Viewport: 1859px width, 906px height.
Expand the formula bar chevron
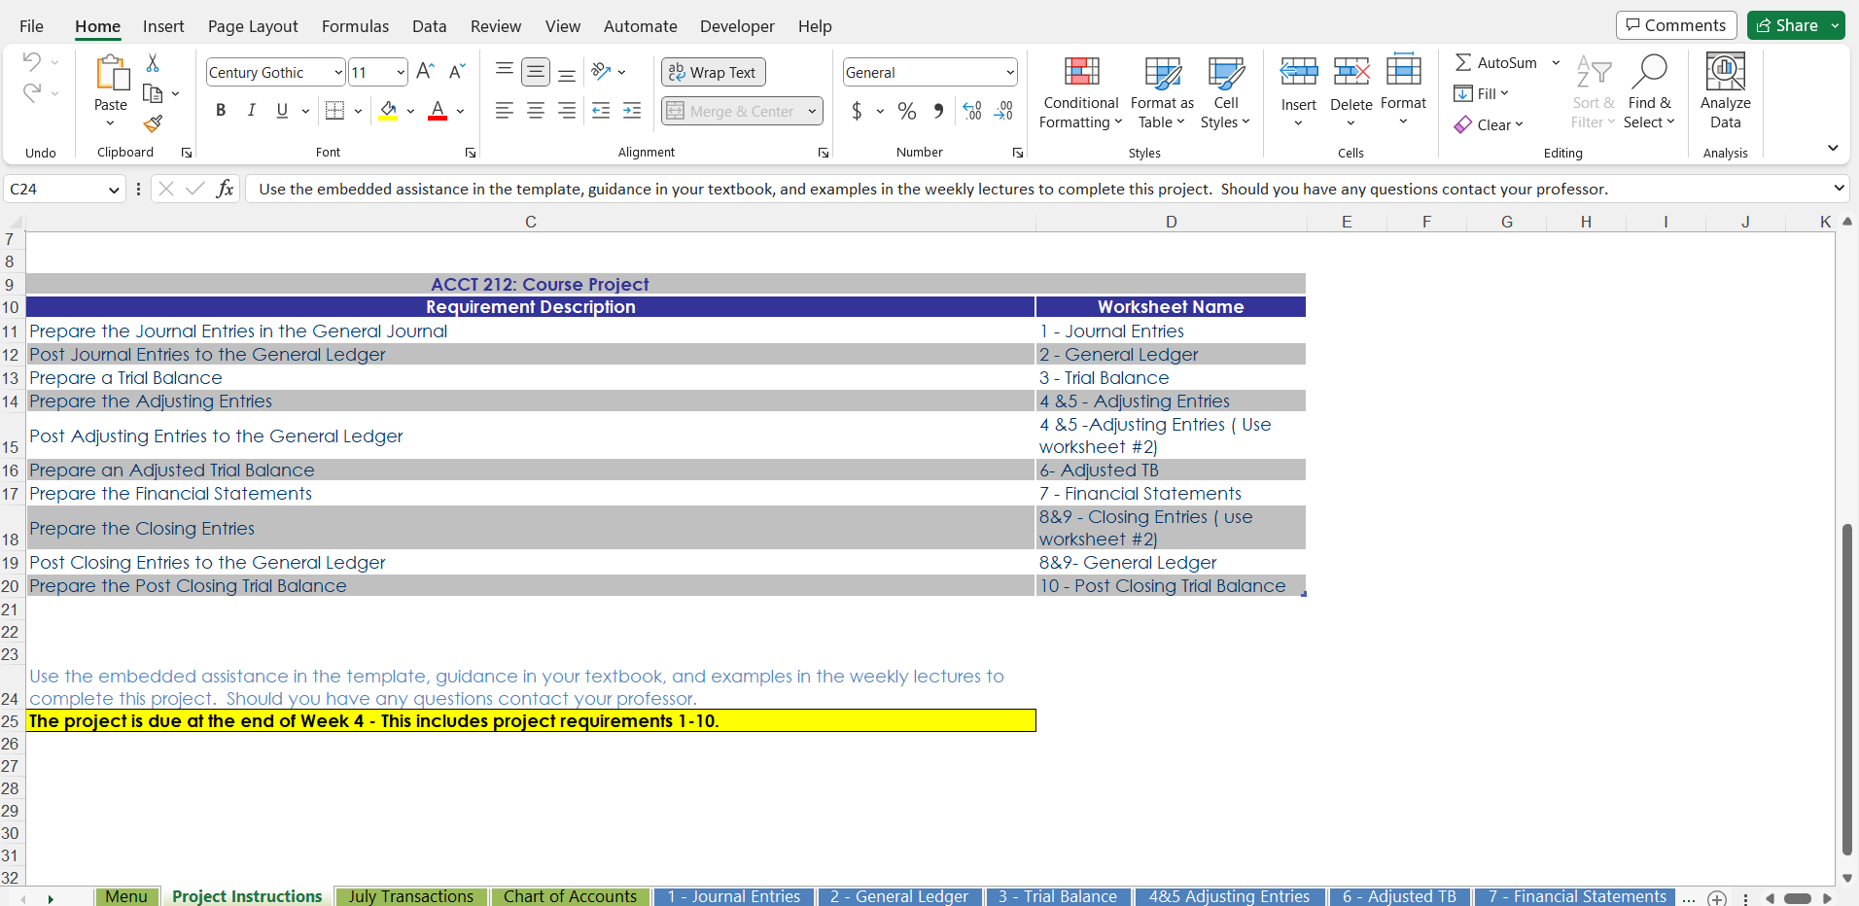1840,188
